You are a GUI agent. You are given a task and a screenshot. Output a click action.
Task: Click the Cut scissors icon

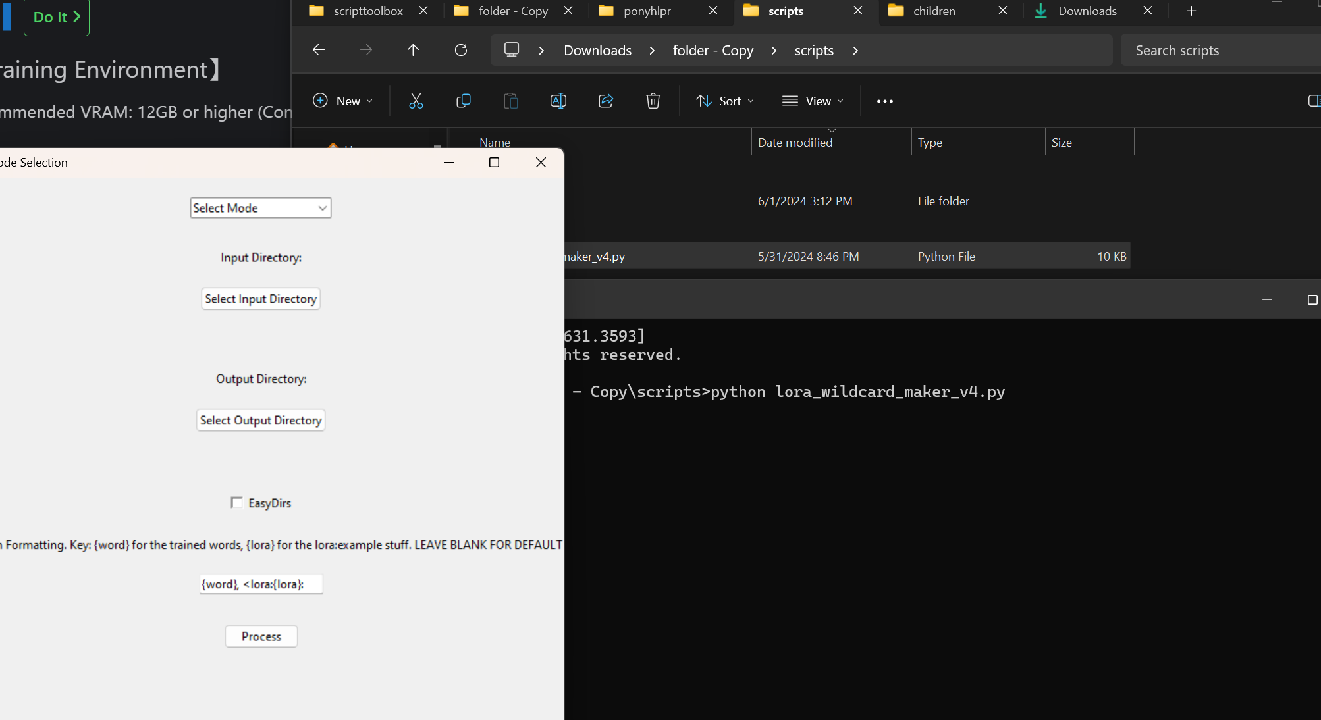pyautogui.click(x=416, y=101)
